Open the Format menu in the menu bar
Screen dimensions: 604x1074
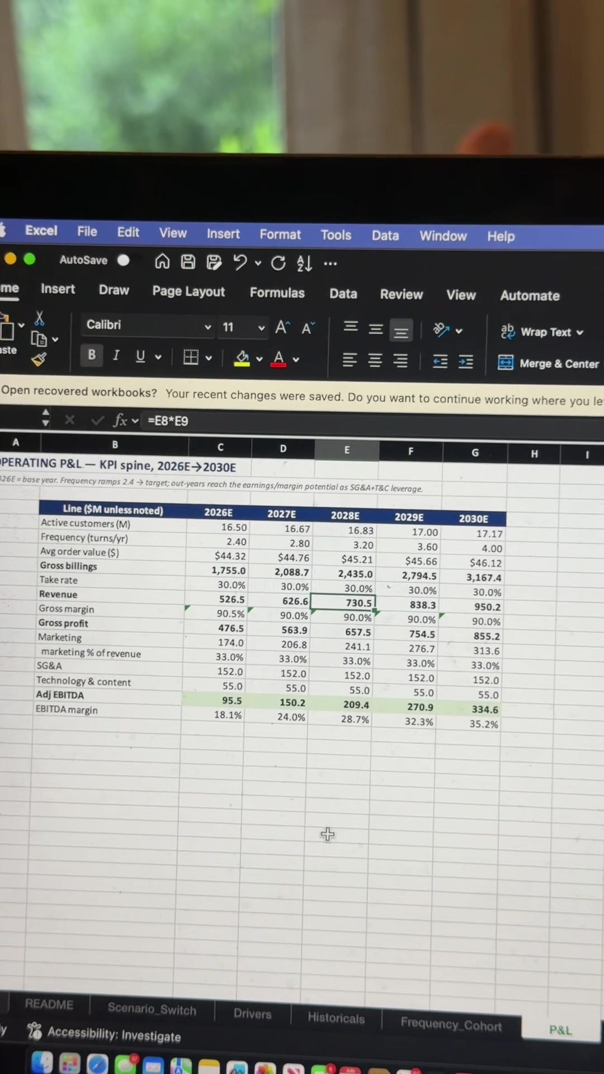point(280,234)
